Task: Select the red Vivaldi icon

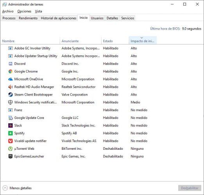Action: pyautogui.click(x=11, y=141)
